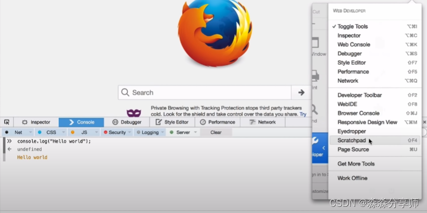Choose Performance from Web Developer menu
427x213 pixels.
pyautogui.click(x=375, y=72)
